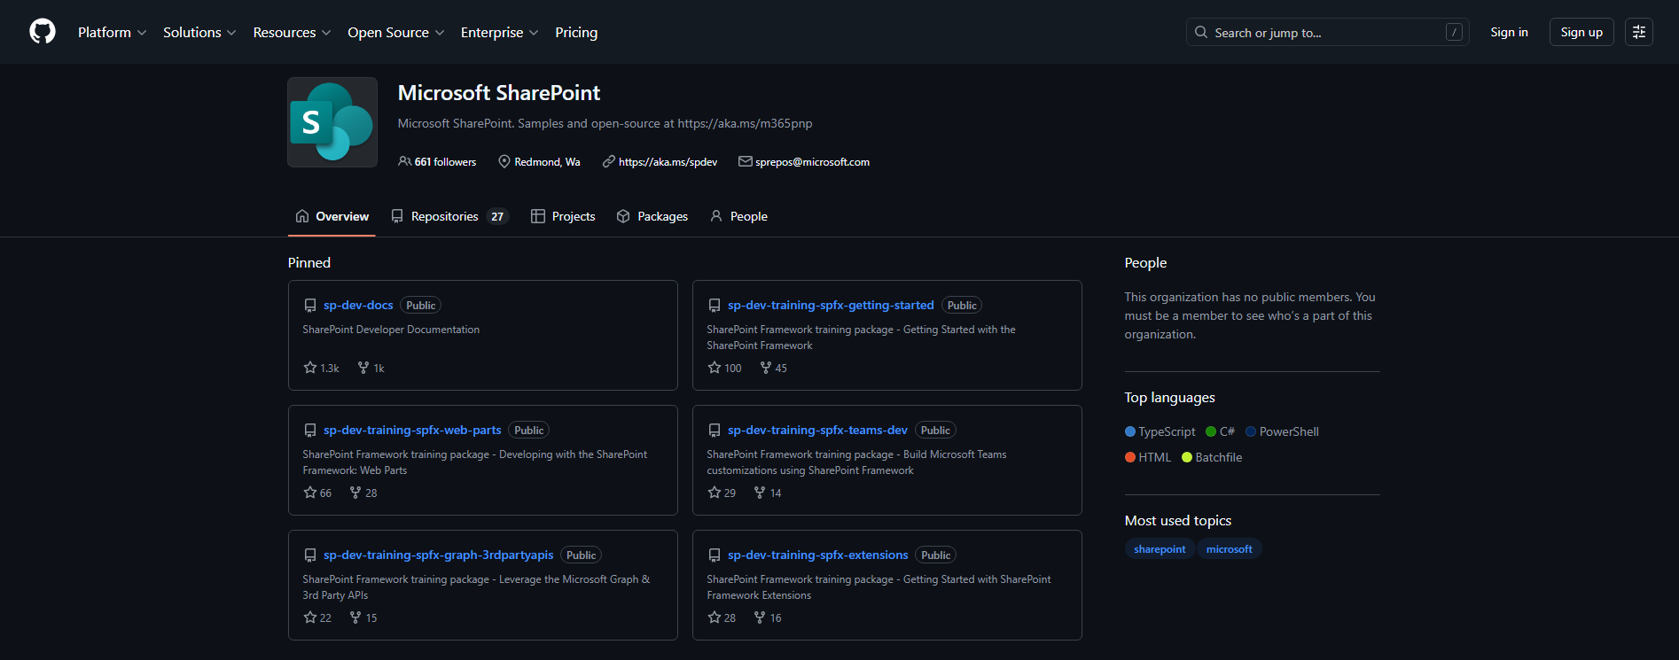Viewport: 1679px width, 660px height.
Task: View stargazers of sp-dev-docs (1.3k)
Action: 321,368
